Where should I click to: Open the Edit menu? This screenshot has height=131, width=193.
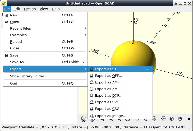(17, 9)
